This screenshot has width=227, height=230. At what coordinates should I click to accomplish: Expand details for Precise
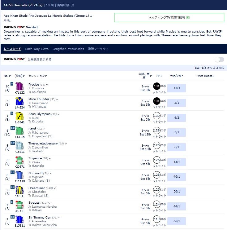pos(47,85)
